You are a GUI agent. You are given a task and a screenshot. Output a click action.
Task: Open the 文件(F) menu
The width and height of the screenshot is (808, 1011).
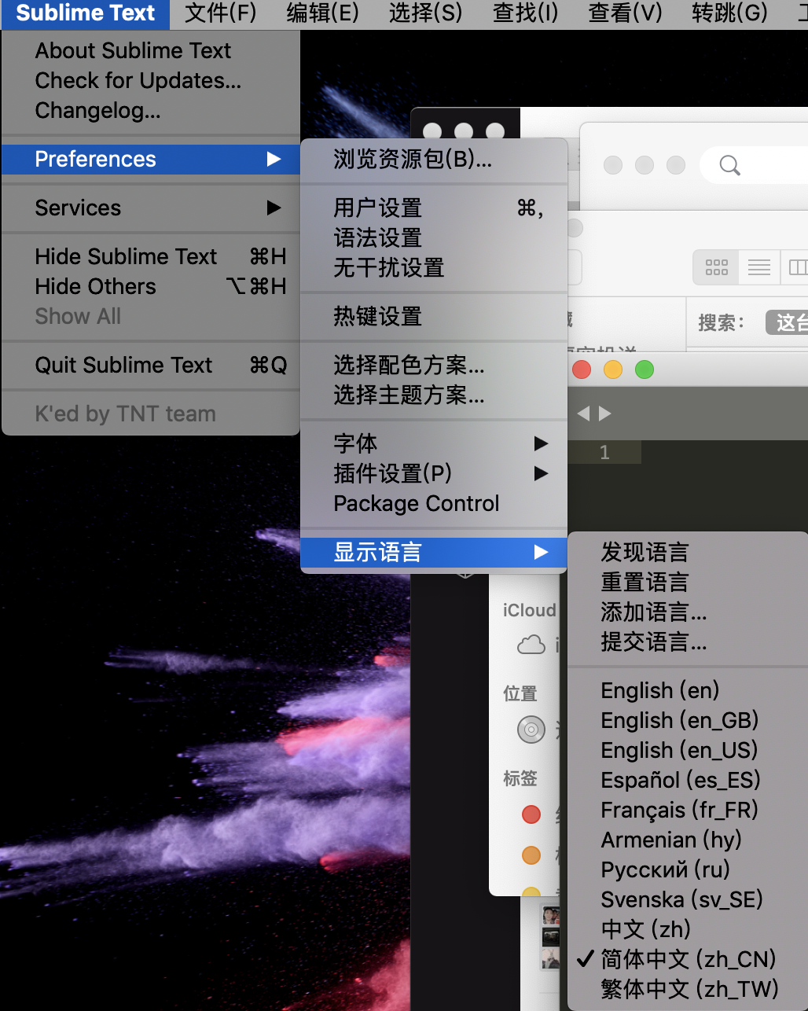pyautogui.click(x=220, y=13)
